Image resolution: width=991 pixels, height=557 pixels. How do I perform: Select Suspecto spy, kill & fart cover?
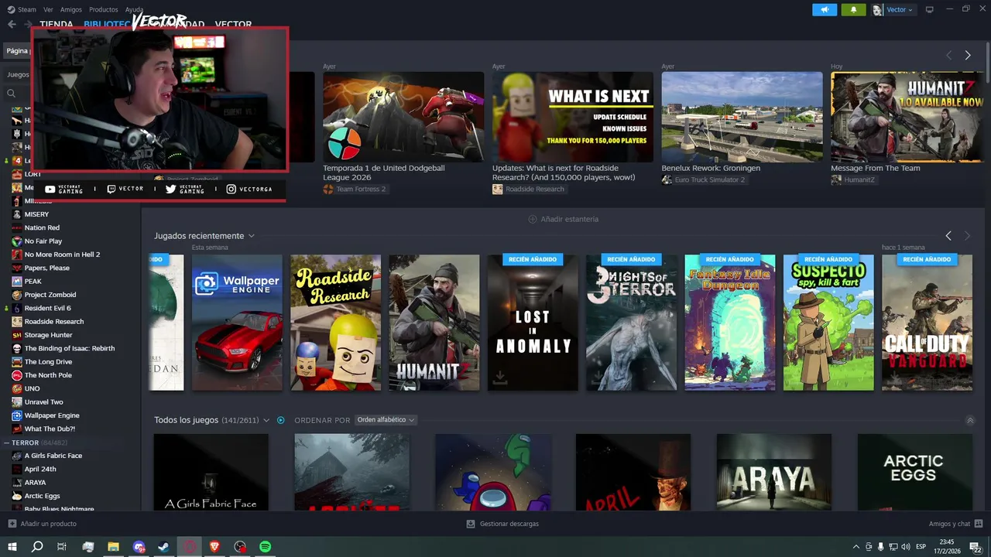click(828, 323)
